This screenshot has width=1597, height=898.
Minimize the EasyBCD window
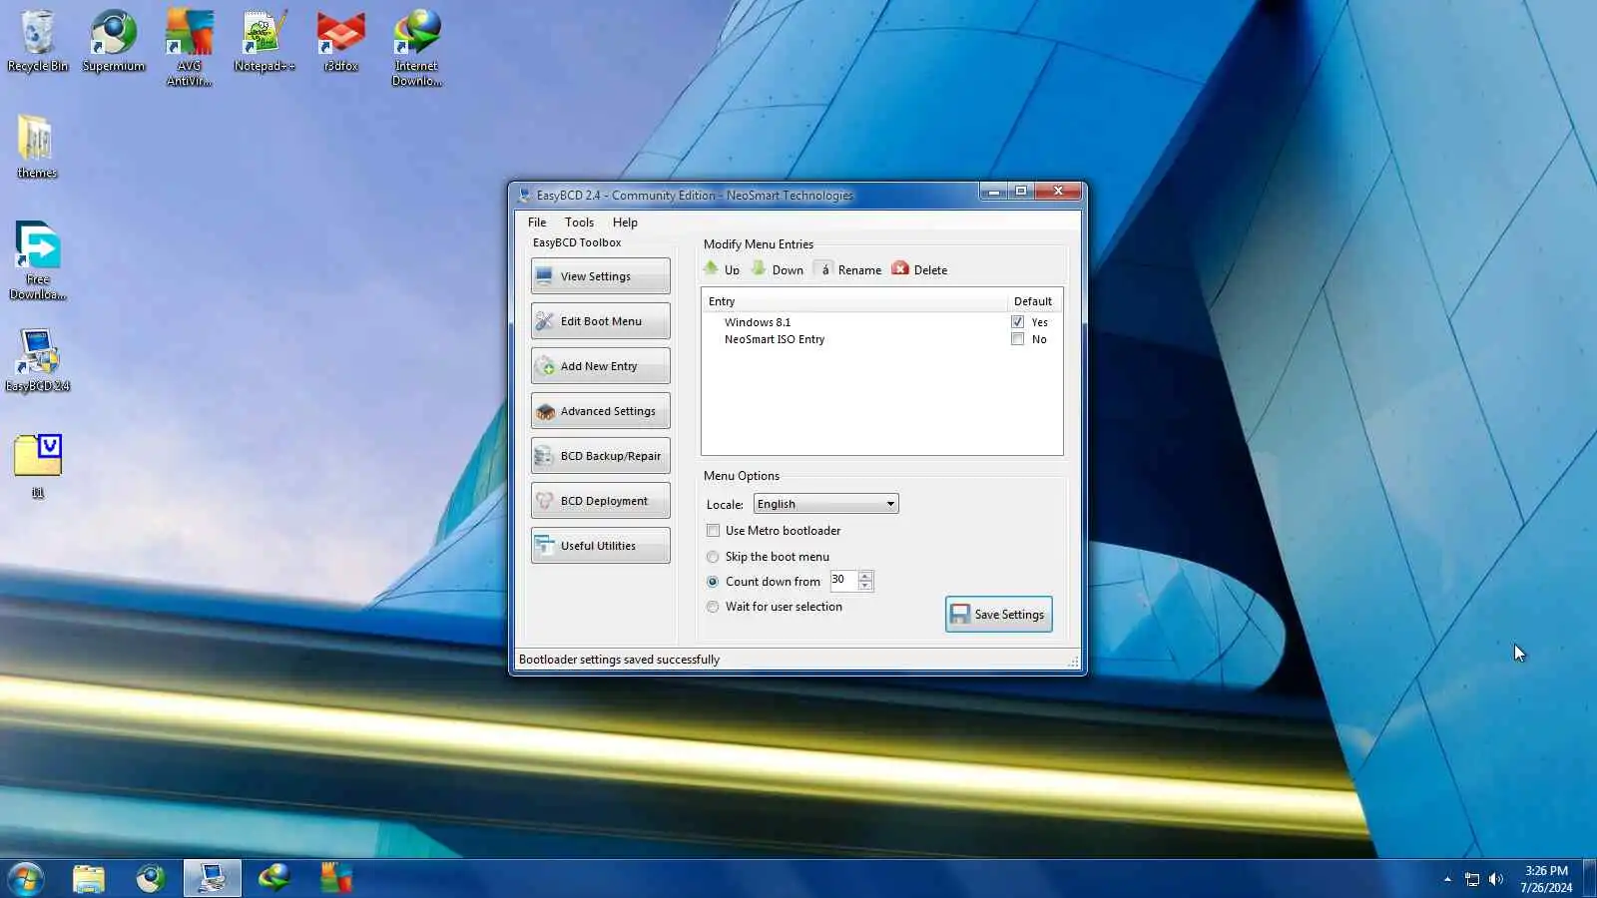[993, 192]
